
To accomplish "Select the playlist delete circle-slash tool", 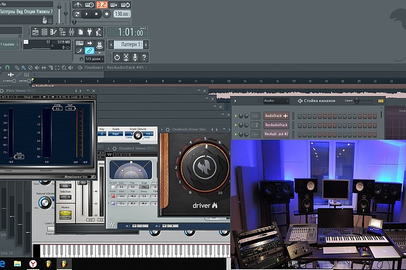I will (x=30, y=67).
